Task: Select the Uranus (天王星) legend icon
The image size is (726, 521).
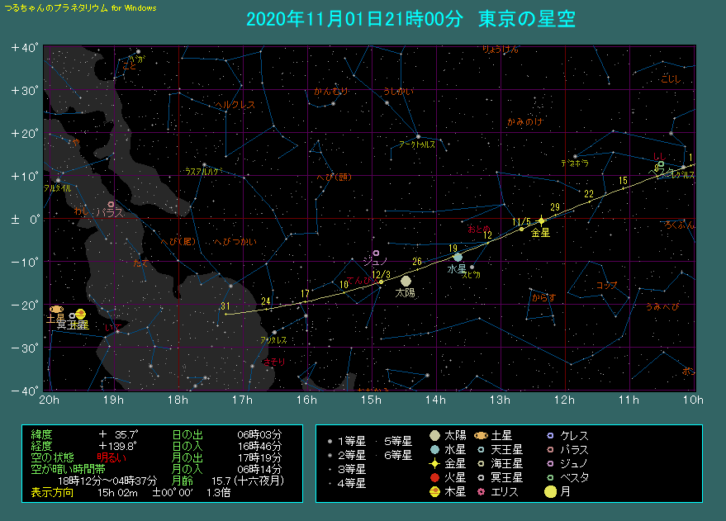Action: [481, 449]
